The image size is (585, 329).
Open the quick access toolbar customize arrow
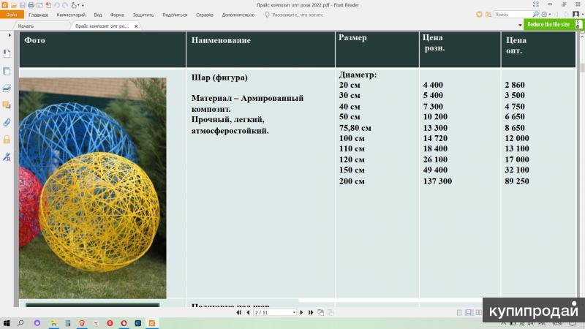pyautogui.click(x=83, y=6)
